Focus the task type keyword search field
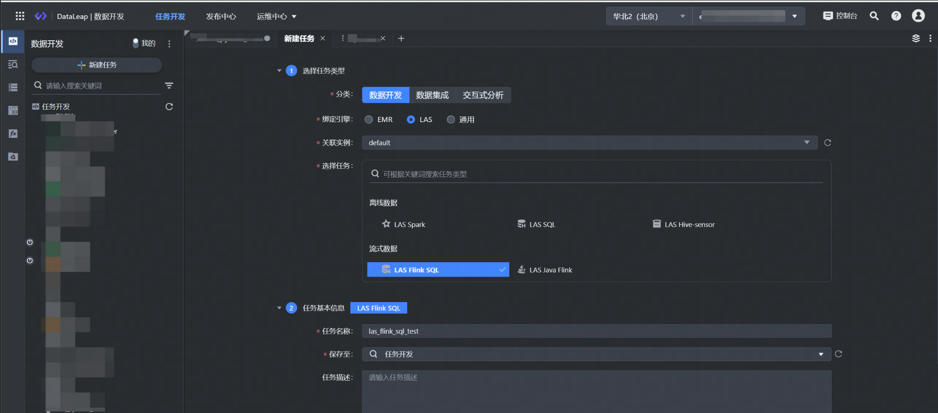The image size is (938, 413). [x=596, y=174]
